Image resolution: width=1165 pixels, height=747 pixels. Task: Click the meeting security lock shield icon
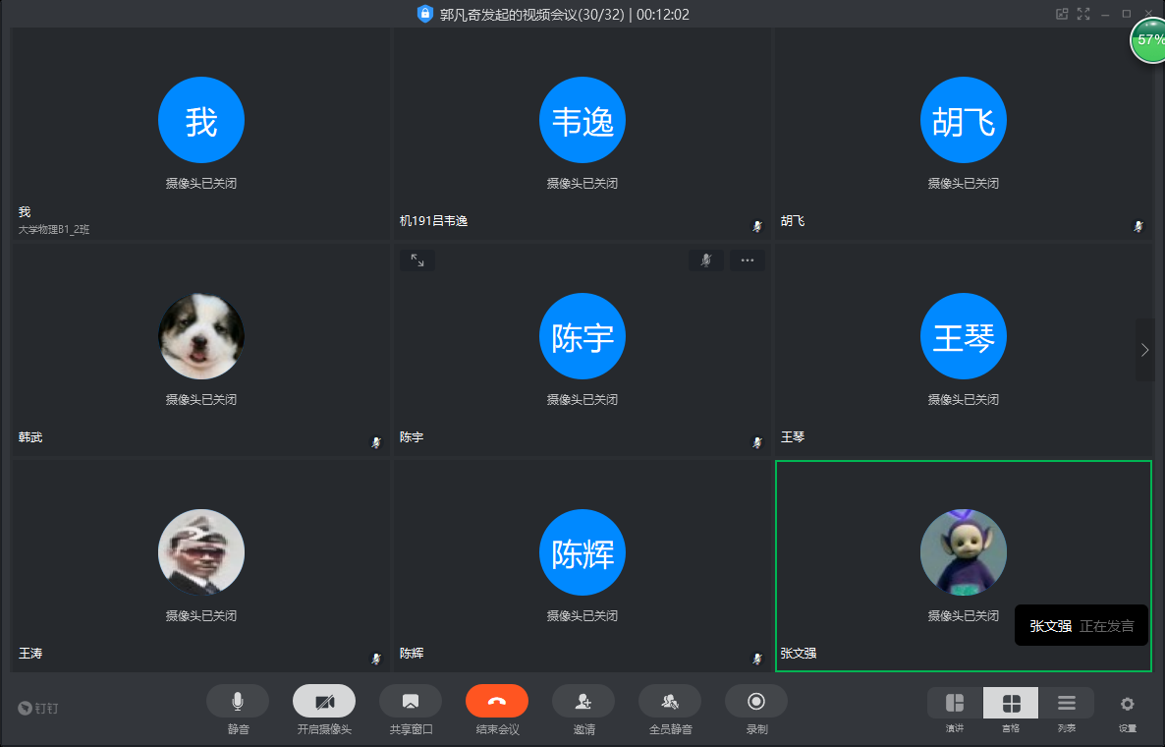[424, 14]
